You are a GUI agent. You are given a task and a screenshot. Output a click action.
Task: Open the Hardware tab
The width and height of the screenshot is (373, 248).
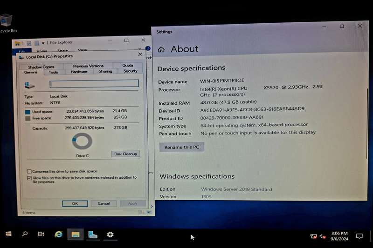[x=79, y=72]
